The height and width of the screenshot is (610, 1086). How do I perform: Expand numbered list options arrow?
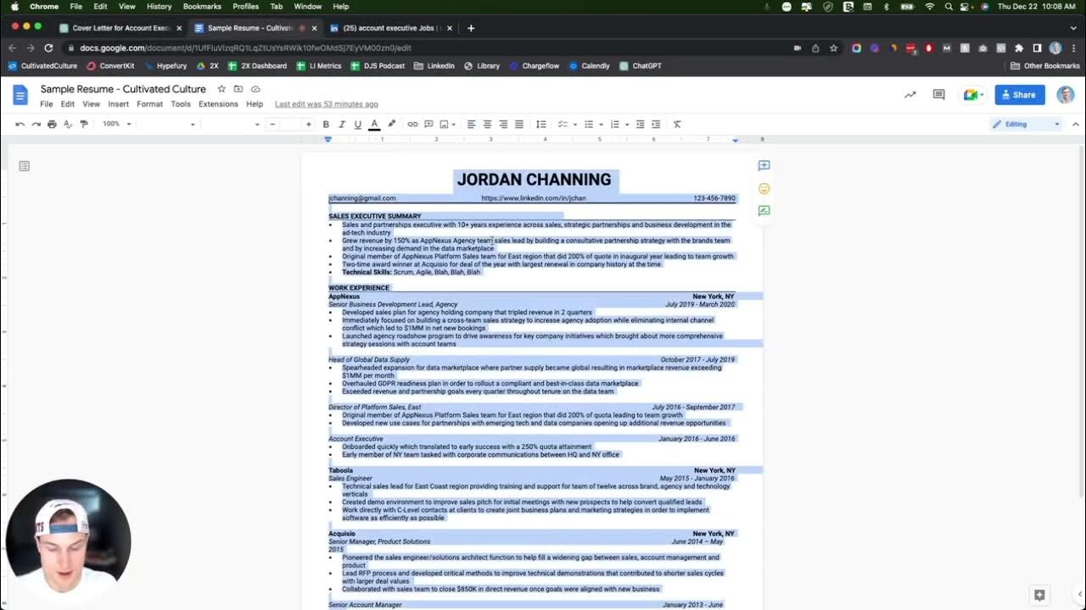click(627, 125)
